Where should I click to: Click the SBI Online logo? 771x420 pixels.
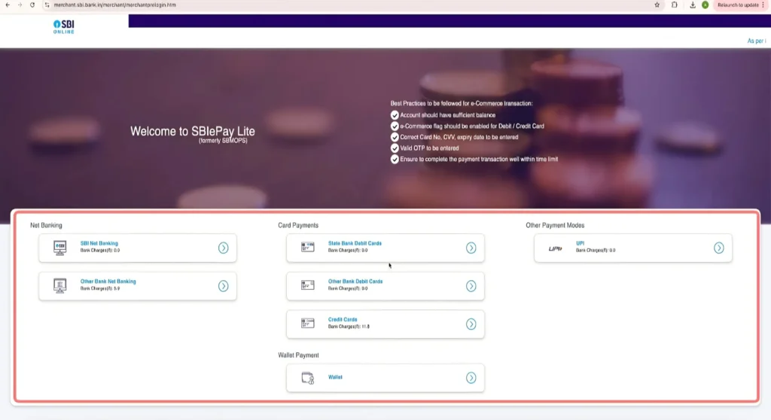[x=64, y=27]
